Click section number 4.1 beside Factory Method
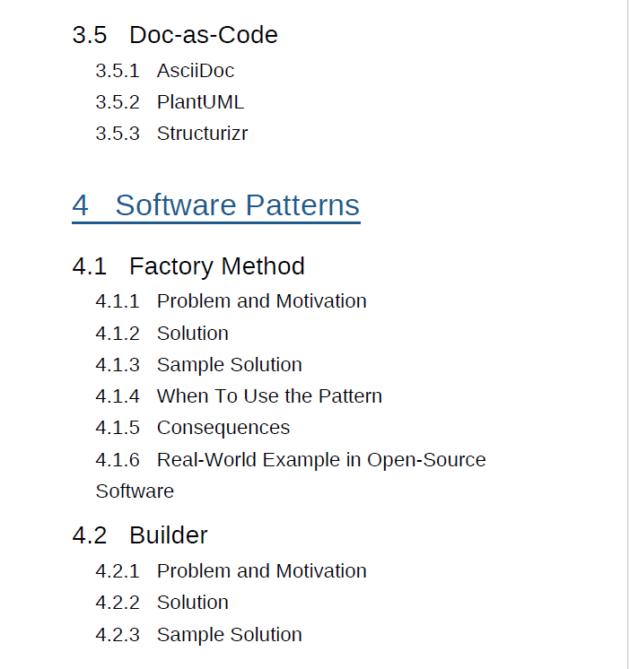Screen dimensions: 629x669 pos(90,266)
